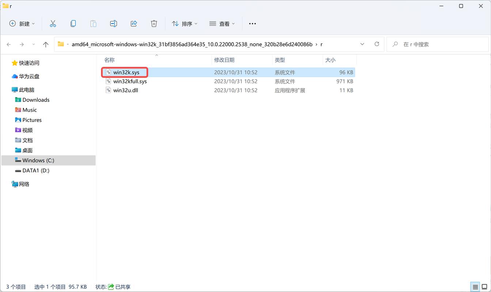Copy win32k.sys with the Copy icon
This screenshot has height=292, width=491.
(x=73, y=23)
